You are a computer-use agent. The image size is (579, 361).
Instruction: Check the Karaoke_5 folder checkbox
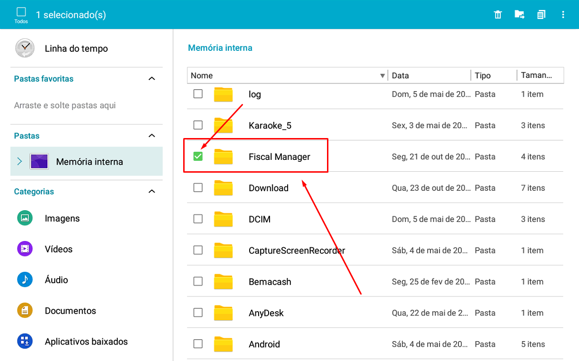pyautogui.click(x=198, y=125)
